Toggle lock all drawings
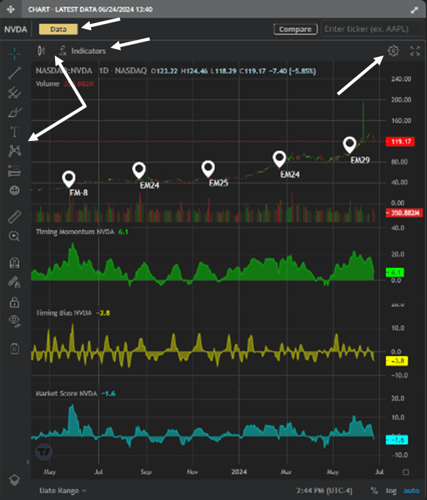Viewport: 427px width, 500px height. click(15, 302)
